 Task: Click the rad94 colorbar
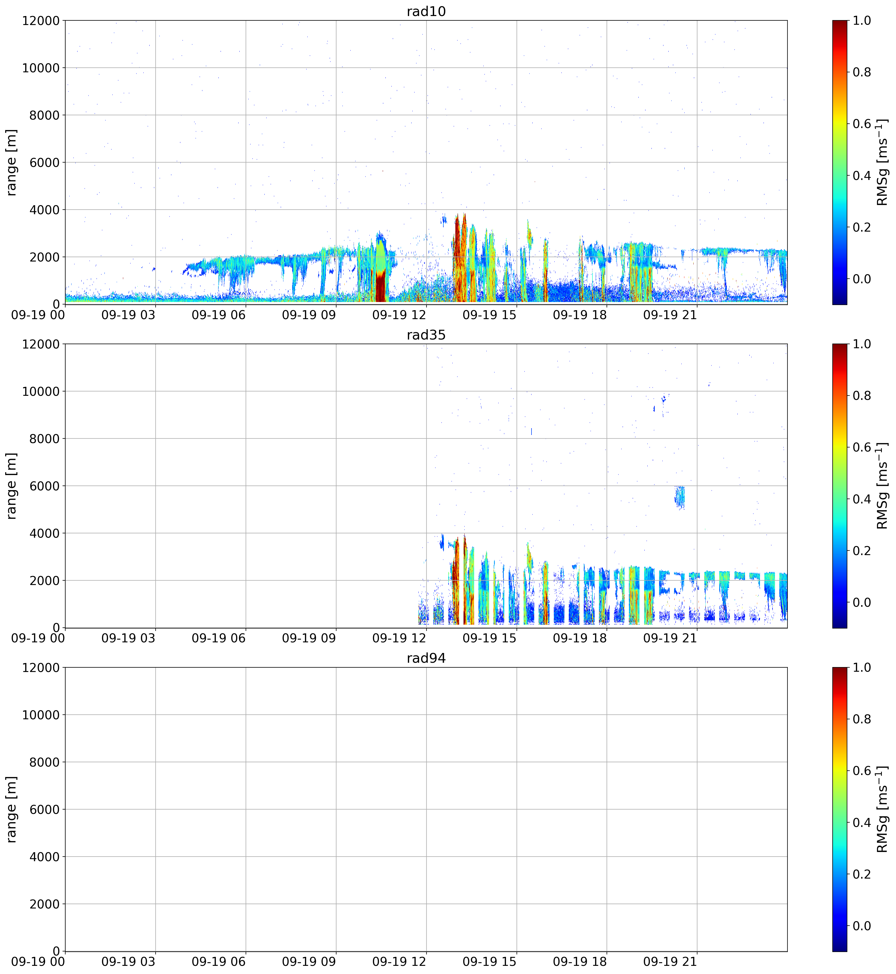pyautogui.click(x=840, y=809)
